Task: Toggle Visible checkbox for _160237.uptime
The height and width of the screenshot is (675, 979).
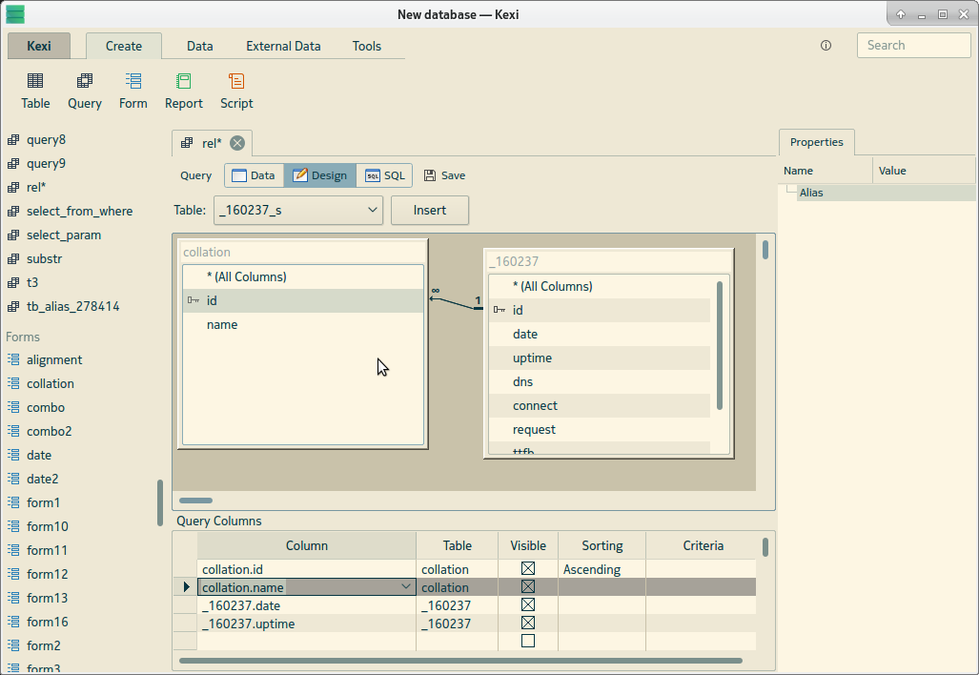Action: pyautogui.click(x=528, y=624)
